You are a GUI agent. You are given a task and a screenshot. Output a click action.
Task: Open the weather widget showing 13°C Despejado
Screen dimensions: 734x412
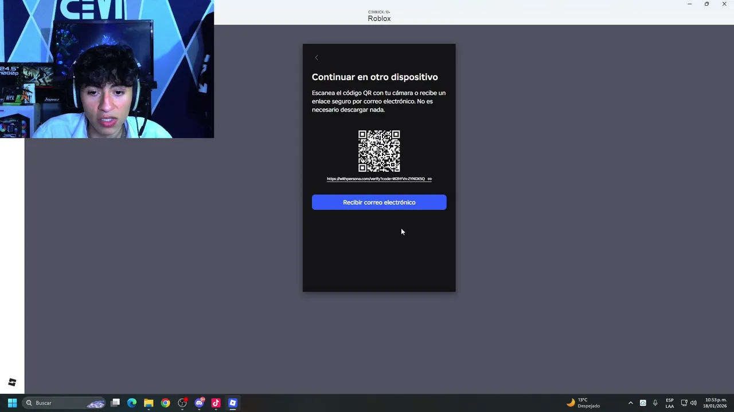[583, 403]
